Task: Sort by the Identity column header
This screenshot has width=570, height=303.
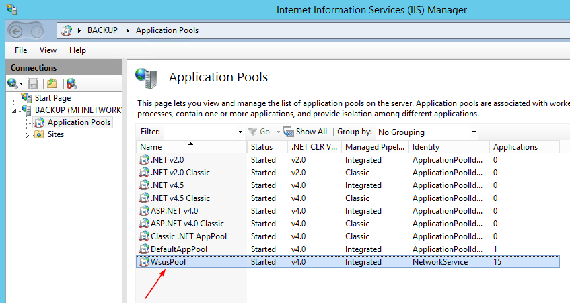Action: pyautogui.click(x=449, y=147)
